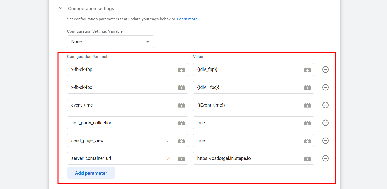Edit the server container URL value field

point(247,158)
